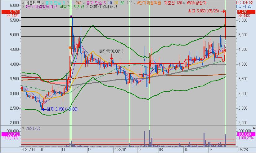Click the 최저 2,450 (10/06) annotation

(x=62, y=109)
